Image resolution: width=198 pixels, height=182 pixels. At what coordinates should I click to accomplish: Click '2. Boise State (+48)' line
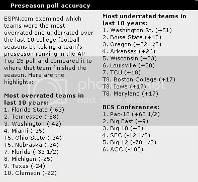coord(132,37)
